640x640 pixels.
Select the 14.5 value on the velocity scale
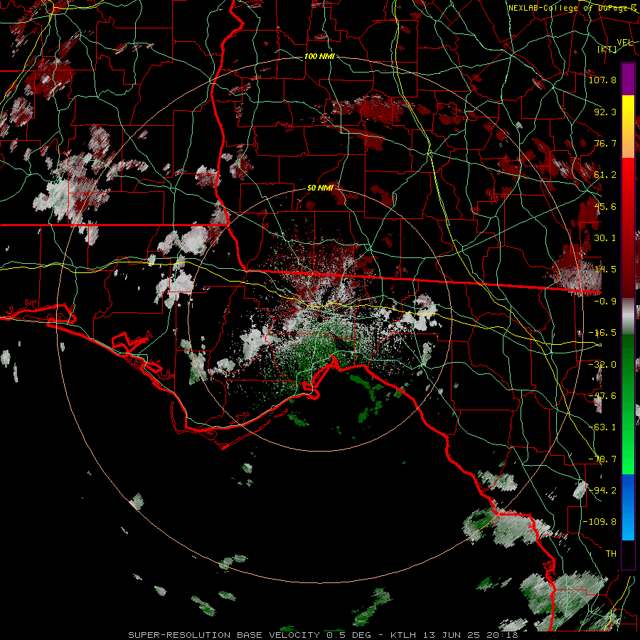tap(605, 270)
